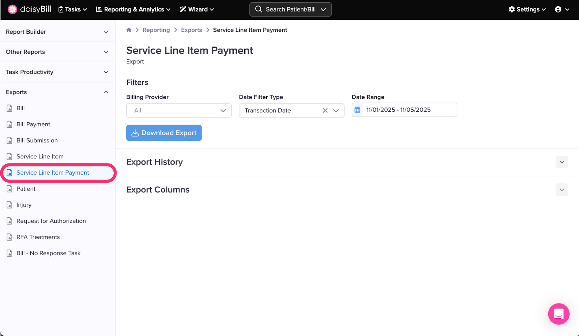Click the Injury export file icon
Image resolution: width=579 pixels, height=336 pixels.
pos(10,205)
